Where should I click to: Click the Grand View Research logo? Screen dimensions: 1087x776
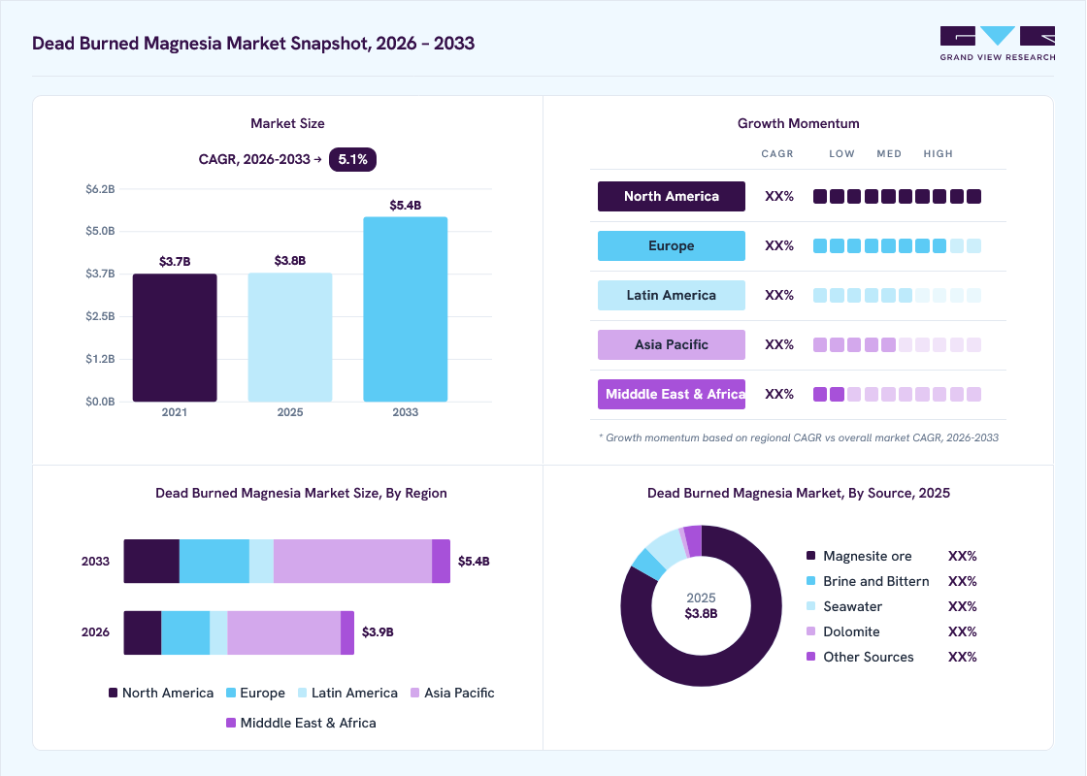point(998,44)
